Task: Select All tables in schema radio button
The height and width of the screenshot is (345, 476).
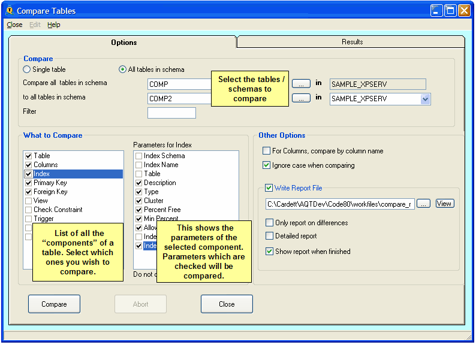Action: coord(122,69)
